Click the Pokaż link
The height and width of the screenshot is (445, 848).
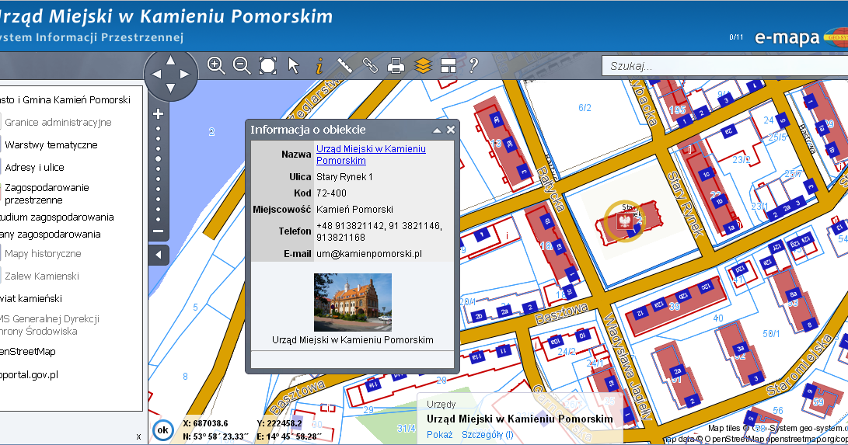tap(439, 435)
